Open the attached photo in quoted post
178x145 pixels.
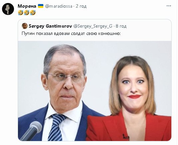(95, 91)
